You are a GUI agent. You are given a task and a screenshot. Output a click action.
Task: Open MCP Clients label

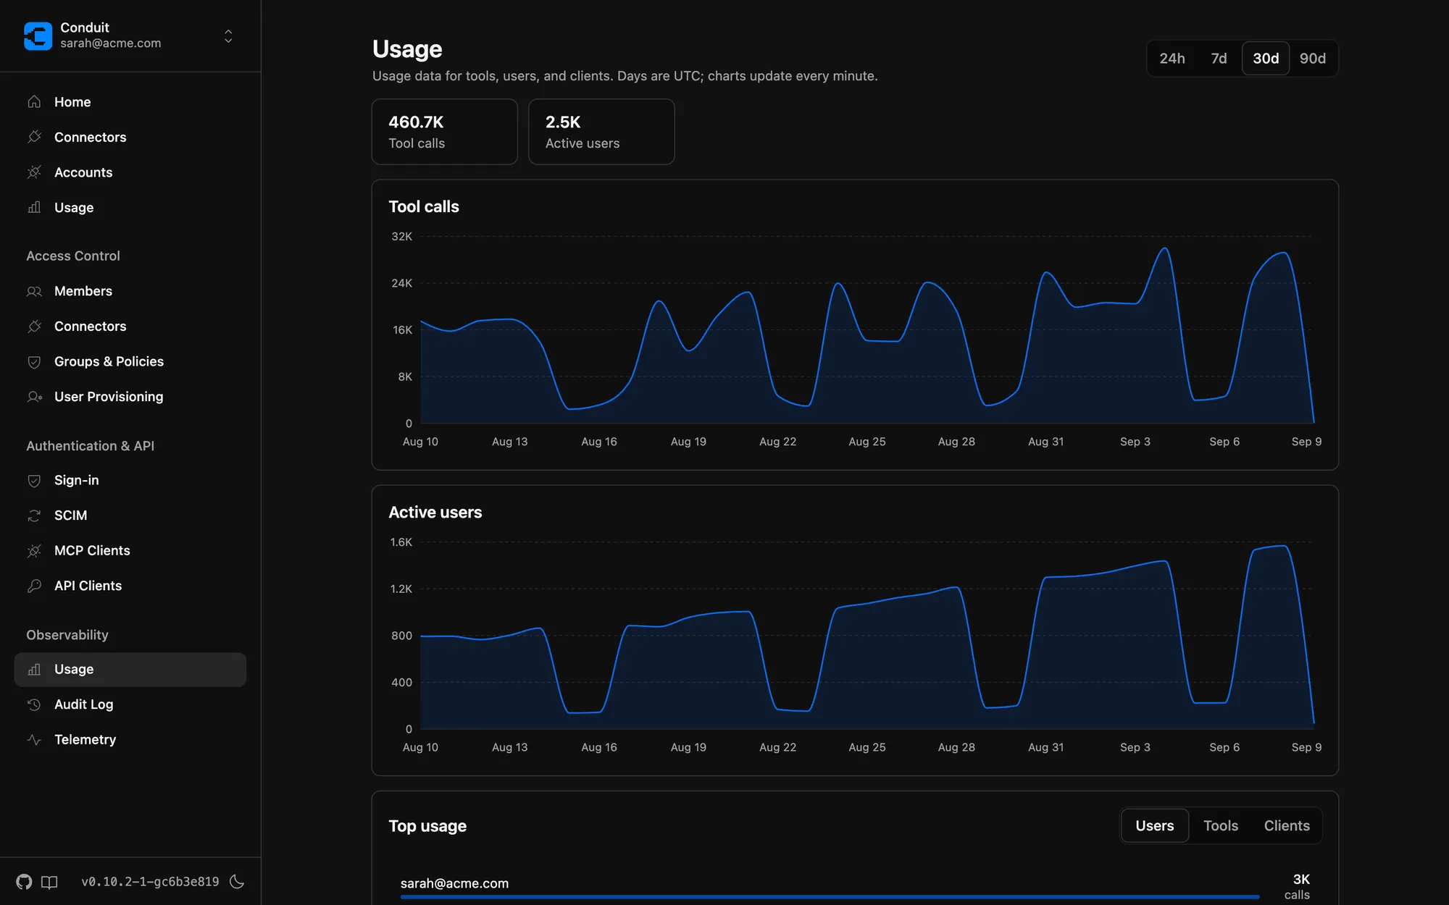(x=92, y=551)
